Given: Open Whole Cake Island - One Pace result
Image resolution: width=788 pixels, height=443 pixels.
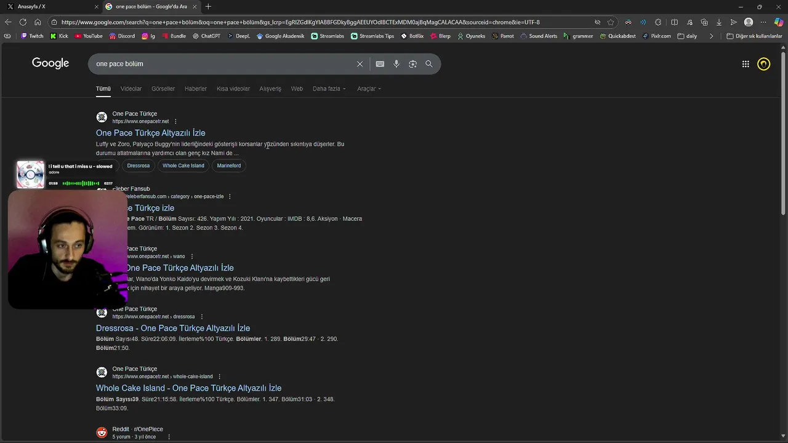Looking at the screenshot, I should (188, 388).
